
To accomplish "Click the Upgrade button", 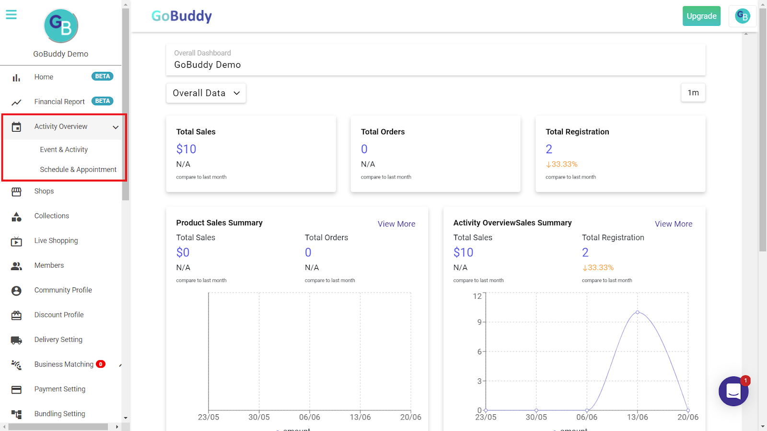I will click(x=701, y=16).
